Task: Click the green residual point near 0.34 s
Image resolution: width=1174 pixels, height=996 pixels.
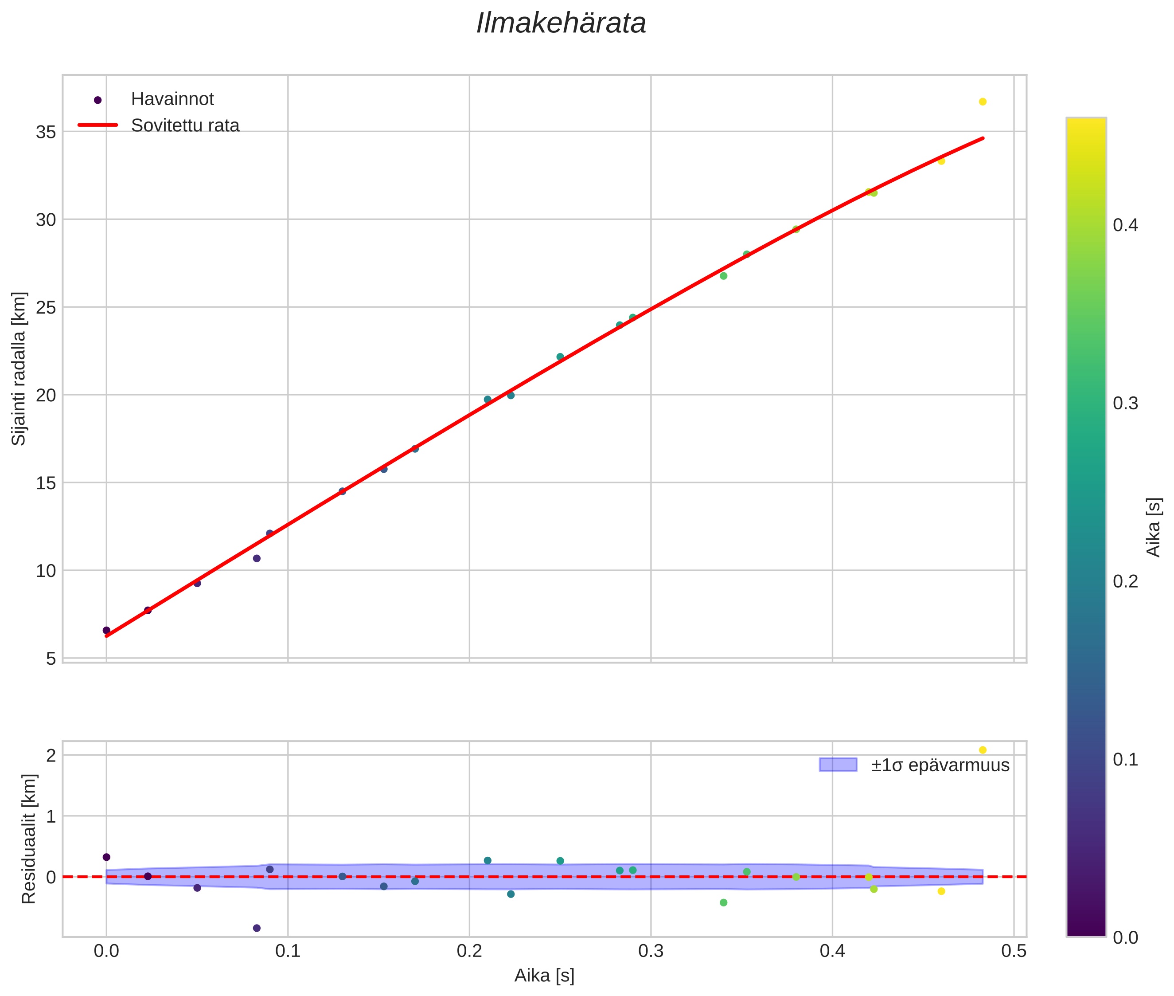Action: (723, 903)
